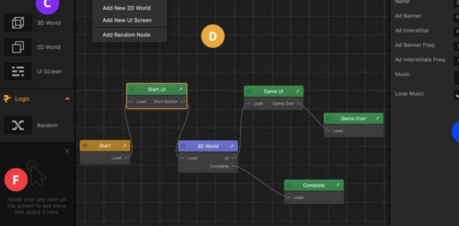Click the pencil edit icon on Game Over node
459x226 pixels.
(377, 118)
